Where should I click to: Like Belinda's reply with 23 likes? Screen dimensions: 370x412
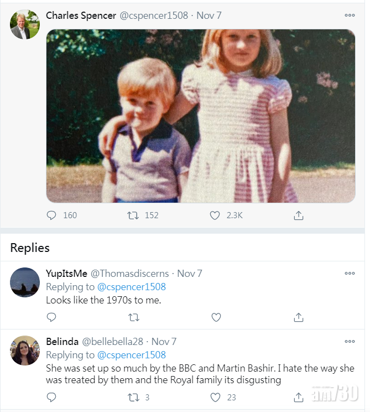pyautogui.click(x=216, y=397)
